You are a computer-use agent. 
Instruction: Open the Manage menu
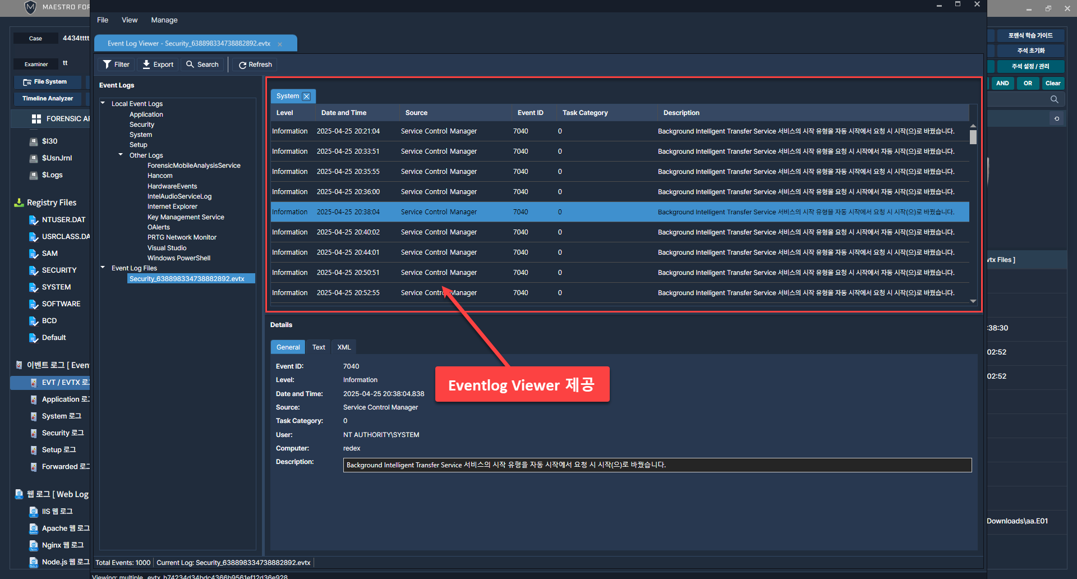click(164, 20)
